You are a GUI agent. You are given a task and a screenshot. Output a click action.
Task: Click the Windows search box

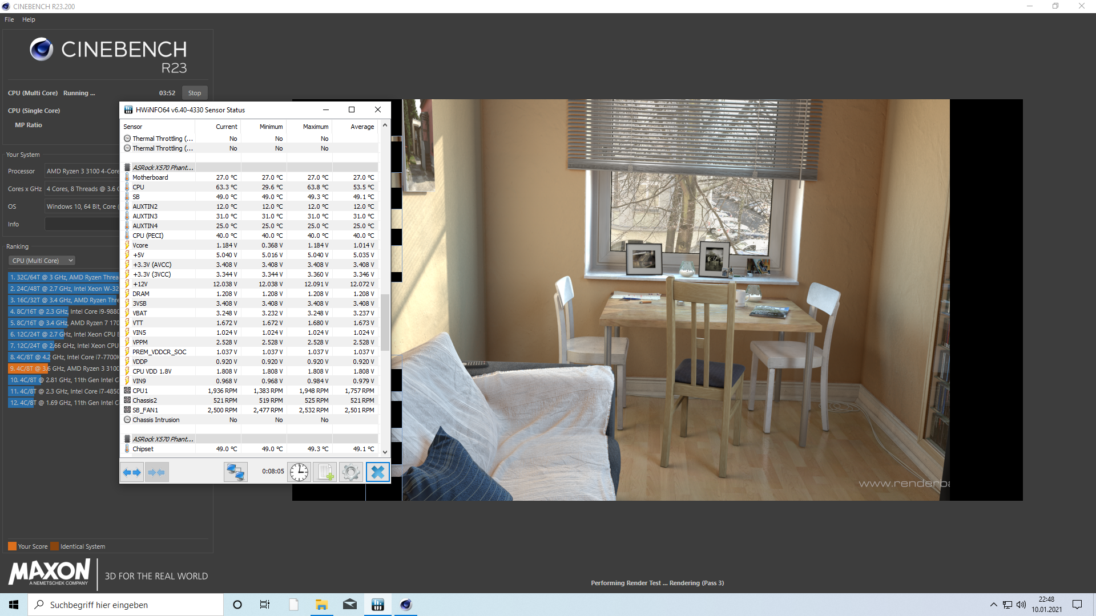[x=126, y=605]
